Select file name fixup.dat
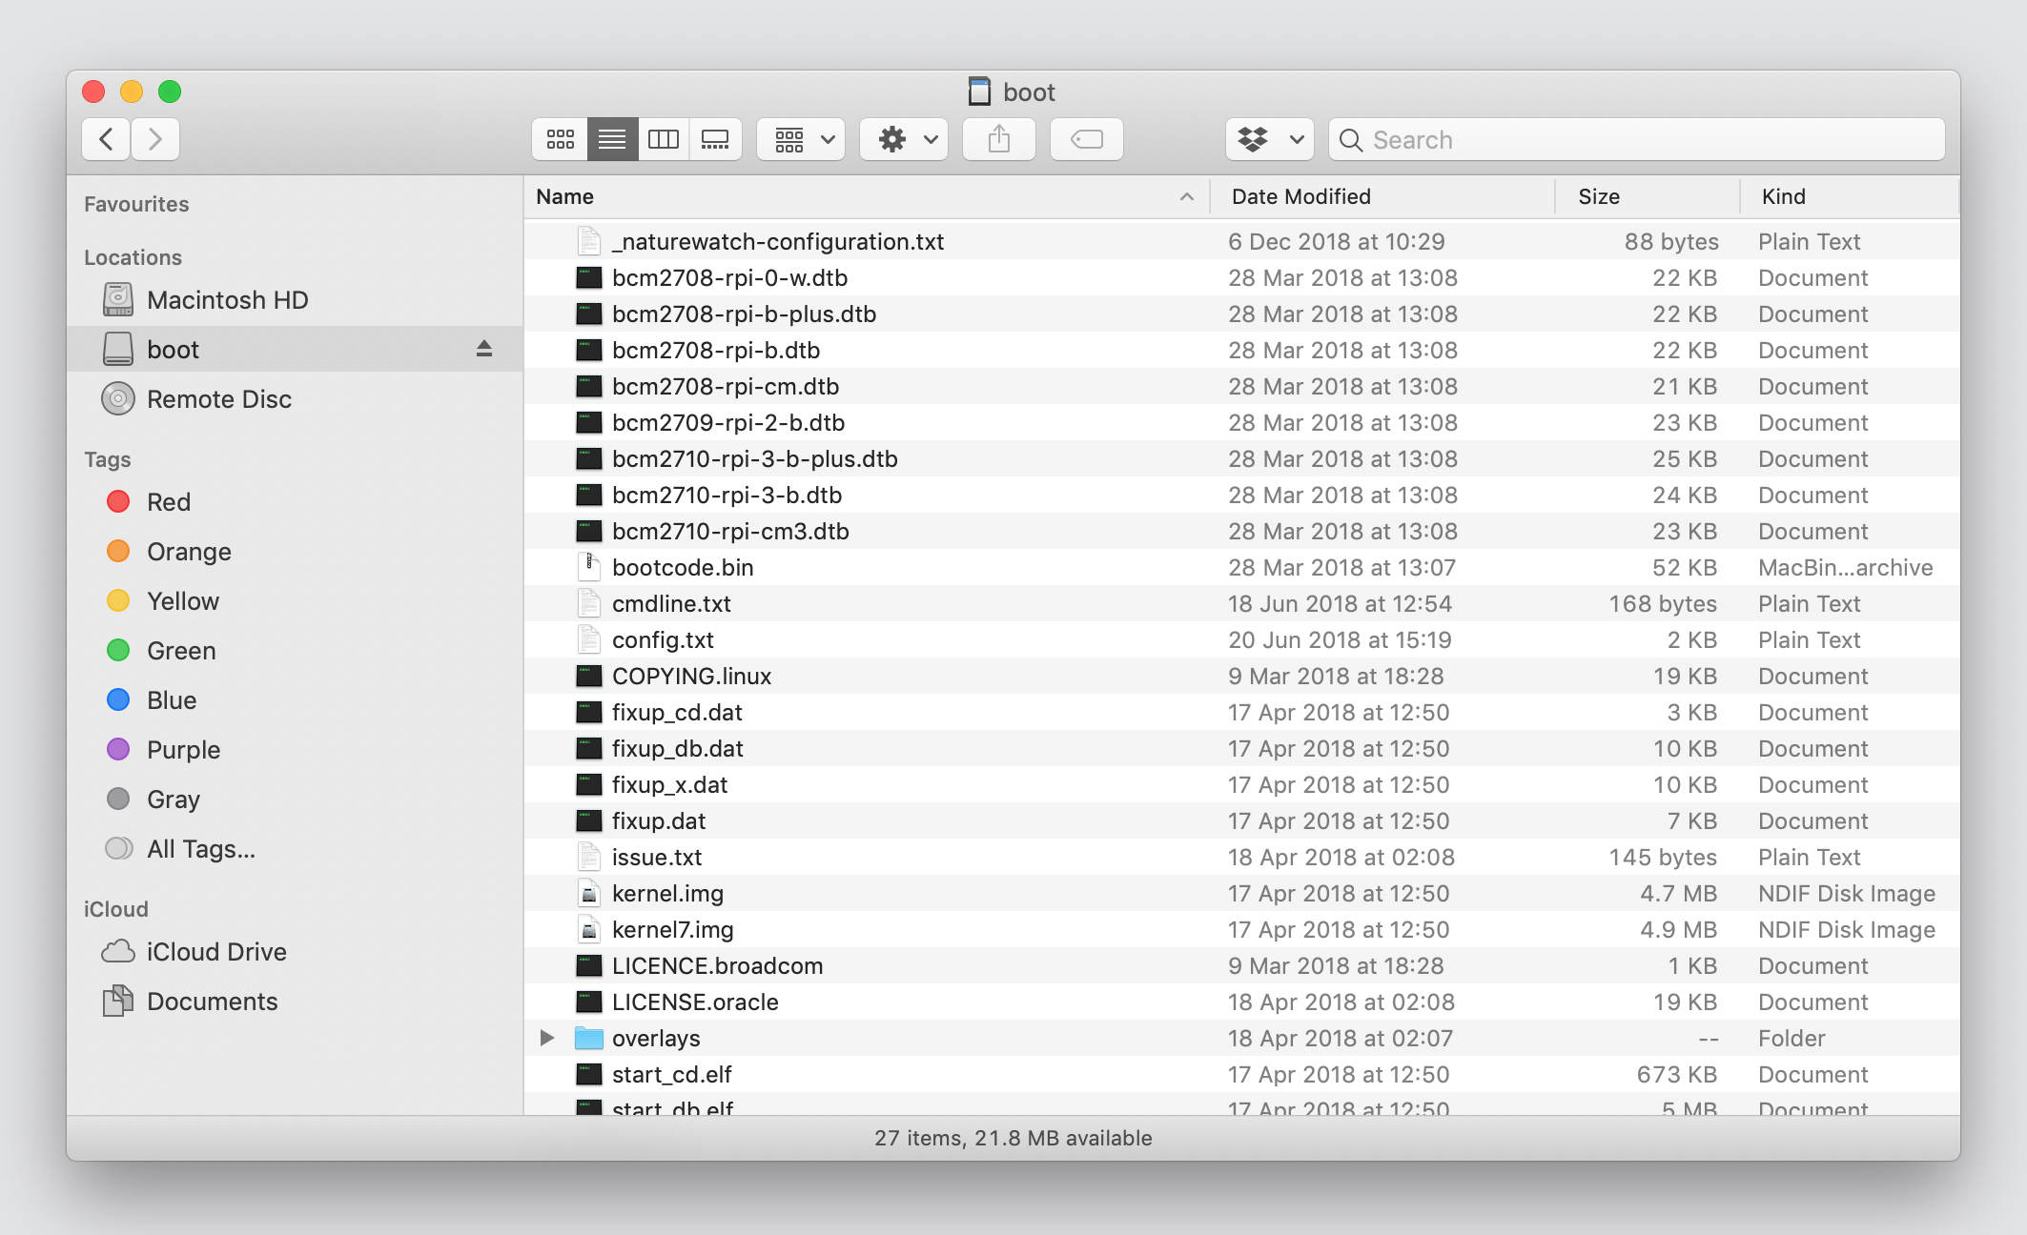 coord(659,820)
